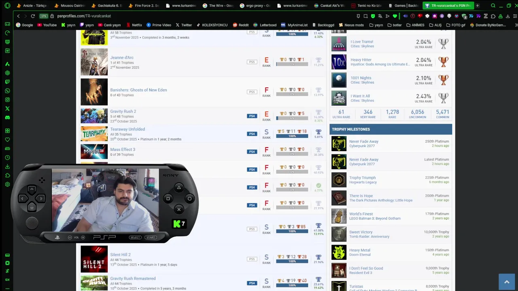Open the History clock icon in the sidebar

7,158
